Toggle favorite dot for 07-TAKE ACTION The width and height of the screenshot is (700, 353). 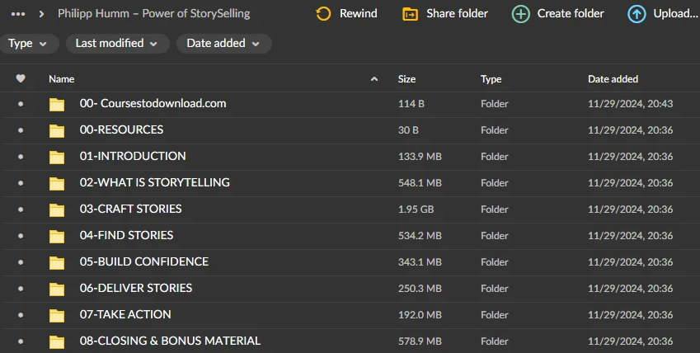tap(21, 314)
